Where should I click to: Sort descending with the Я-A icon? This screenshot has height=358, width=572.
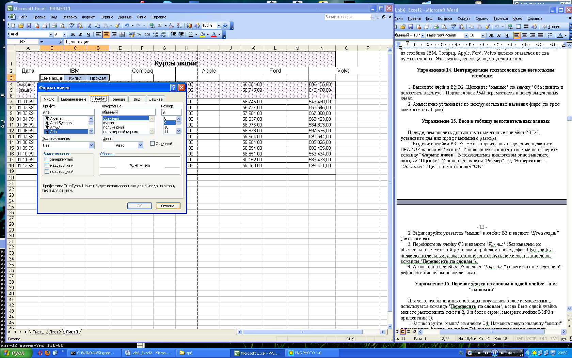point(179,26)
